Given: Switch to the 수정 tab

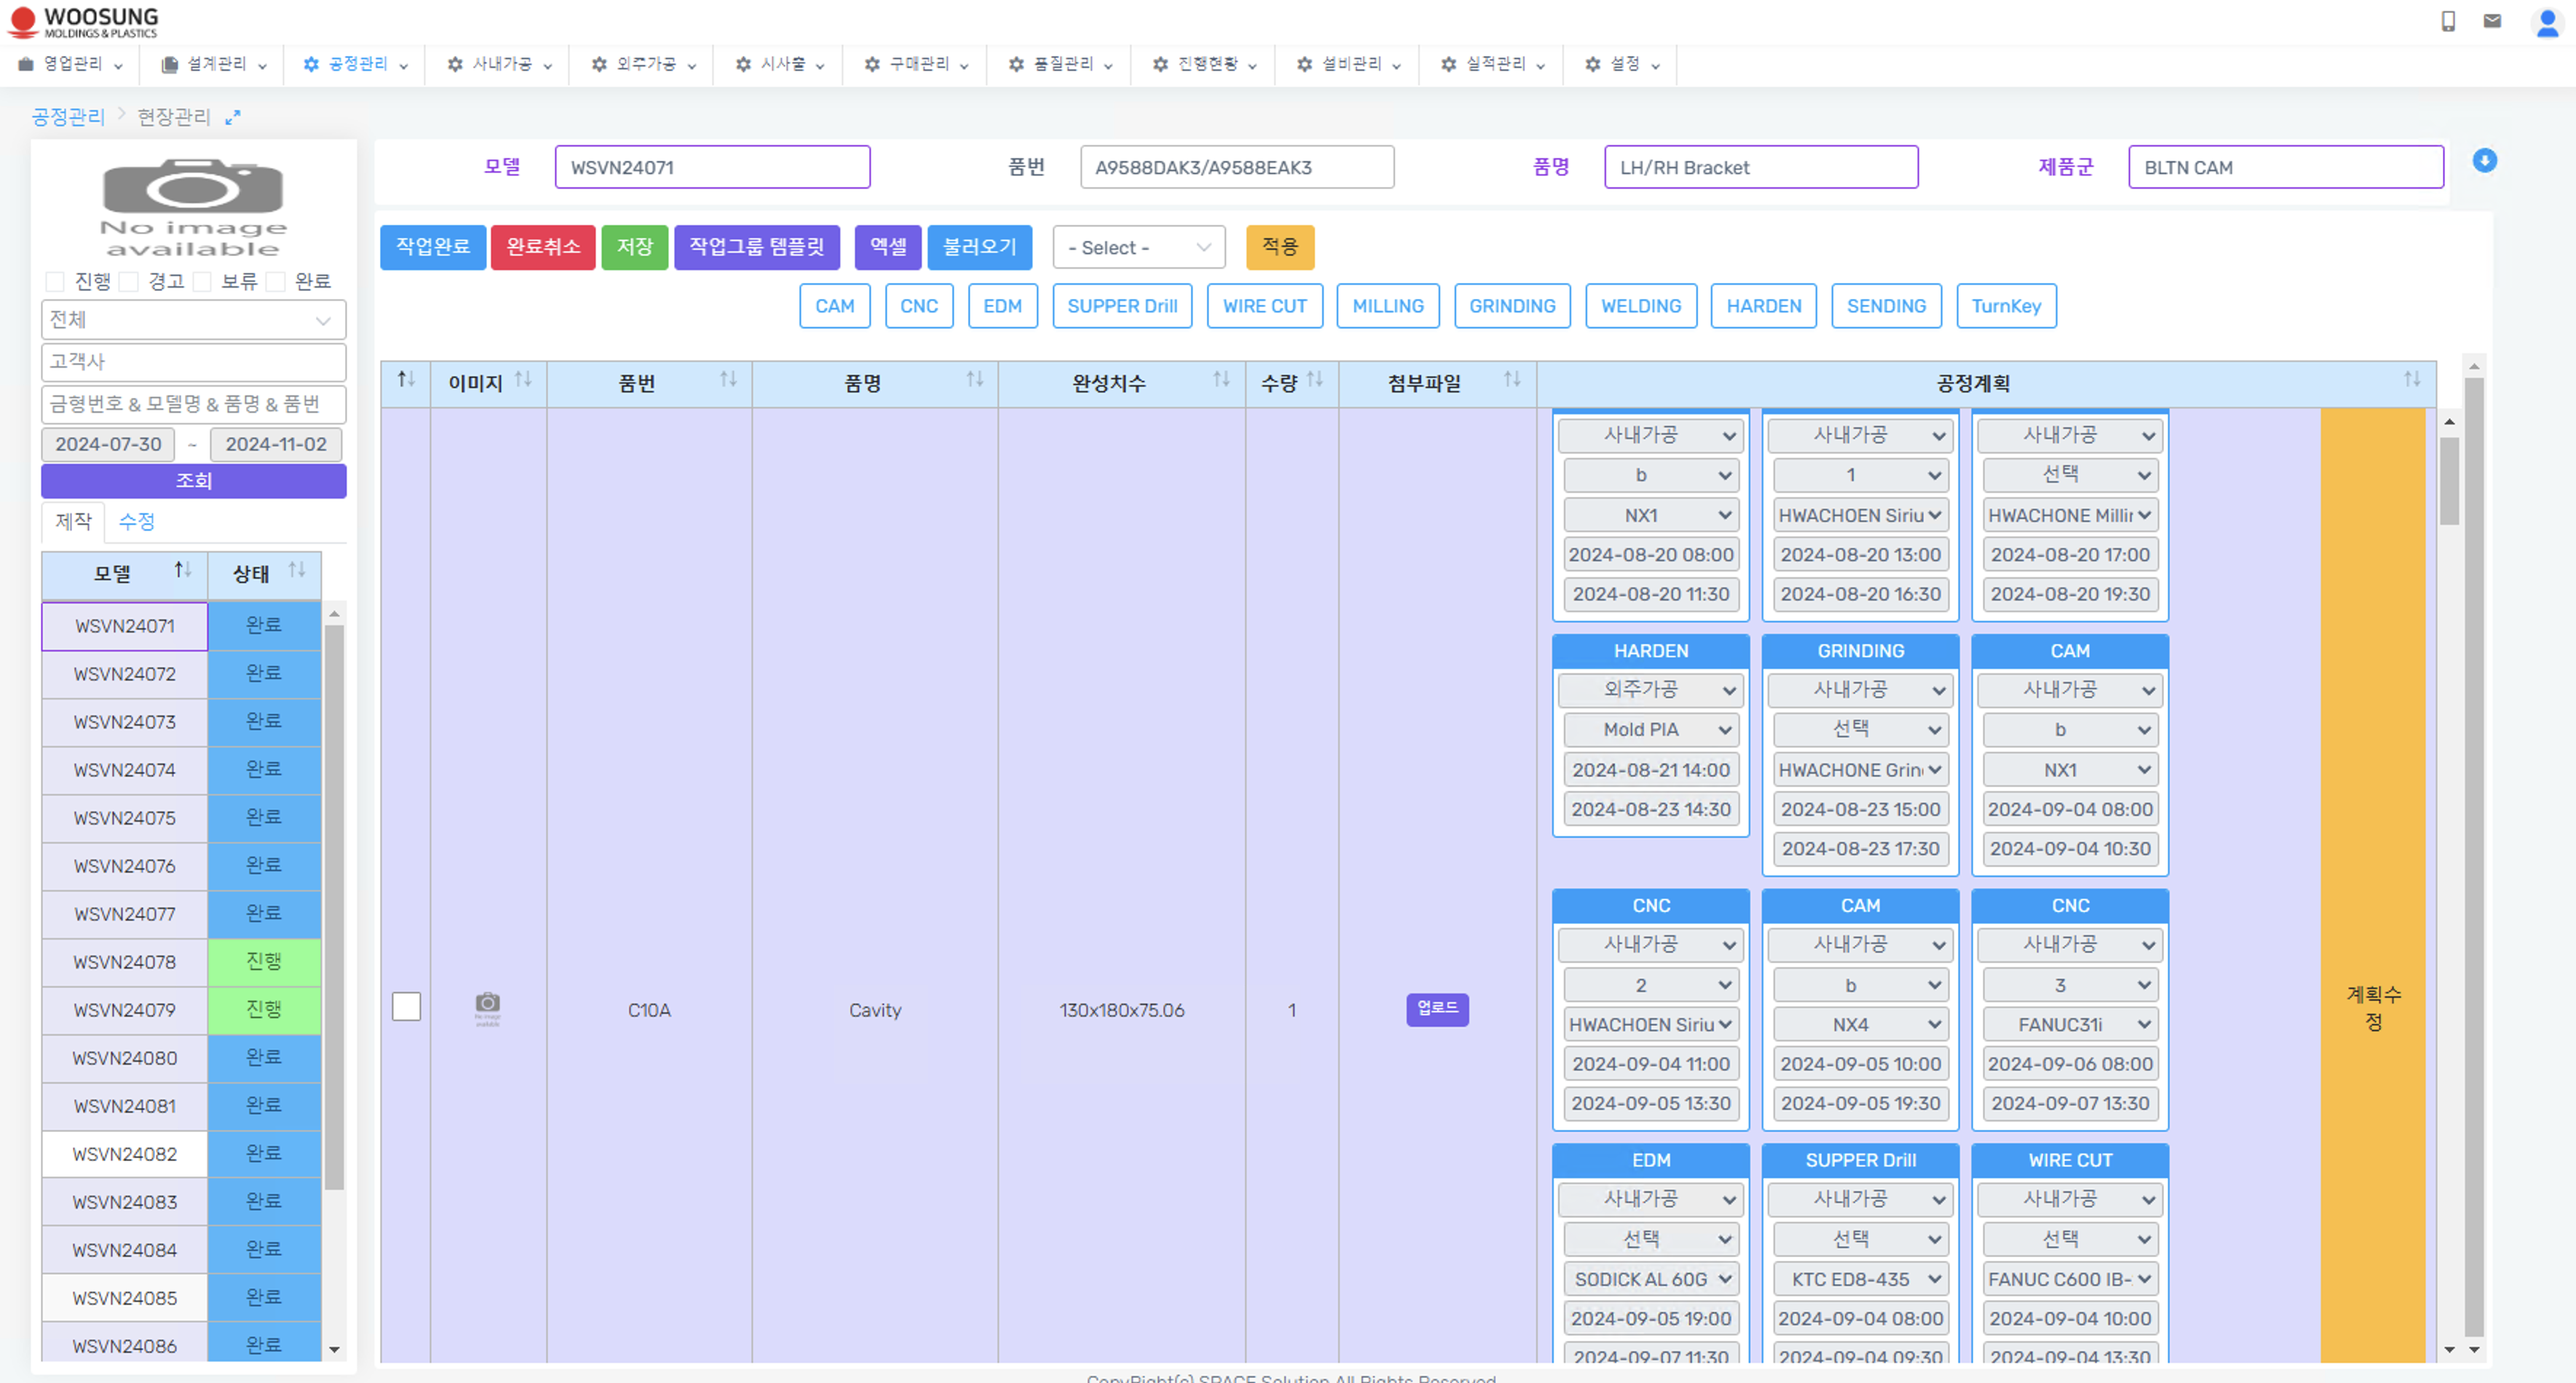Looking at the screenshot, I should click(x=136, y=522).
